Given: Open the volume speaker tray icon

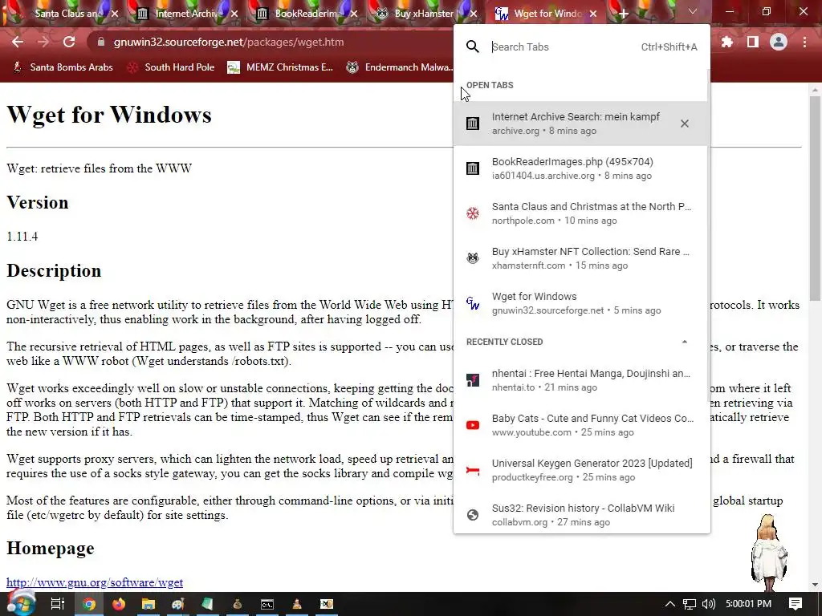Looking at the screenshot, I should click(x=708, y=604).
